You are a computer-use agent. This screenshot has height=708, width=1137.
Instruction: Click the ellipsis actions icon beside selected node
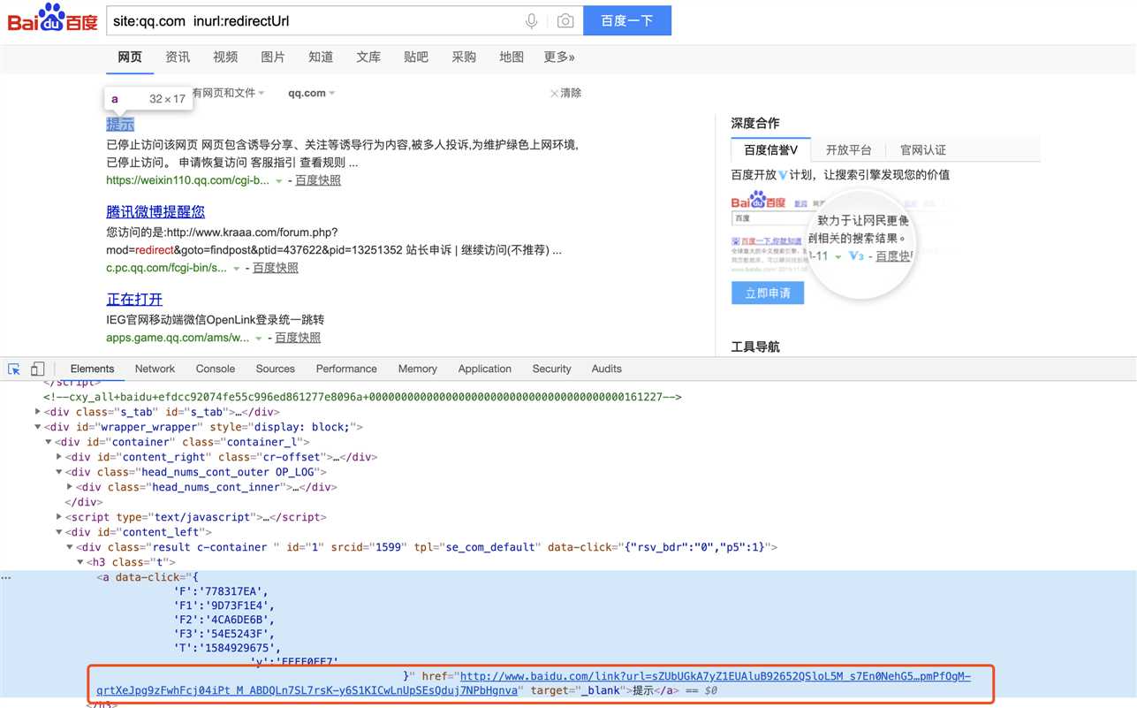point(6,577)
